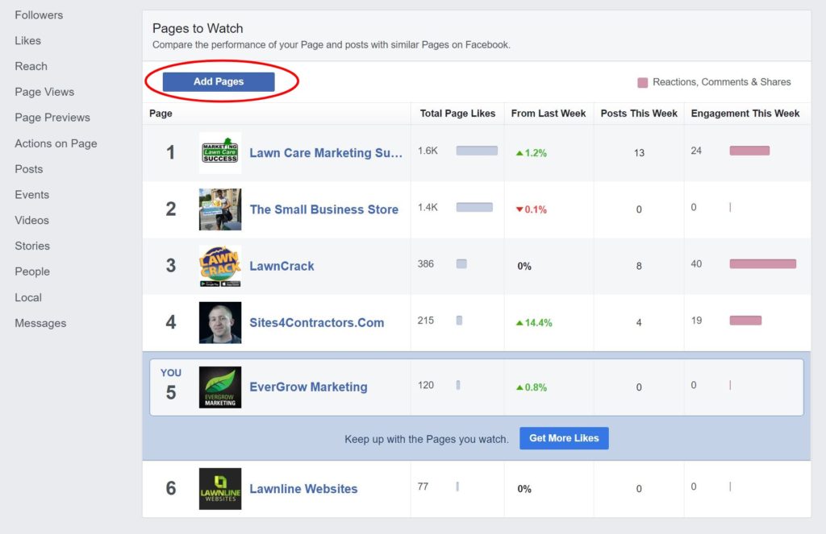
Task: Select Local in the sidebar
Action: 28,297
